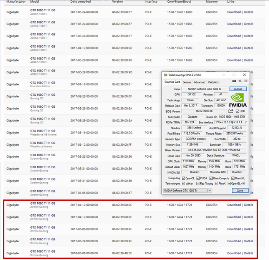Switch to the Graphics Card tab
269x260 pixels.
point(172,82)
